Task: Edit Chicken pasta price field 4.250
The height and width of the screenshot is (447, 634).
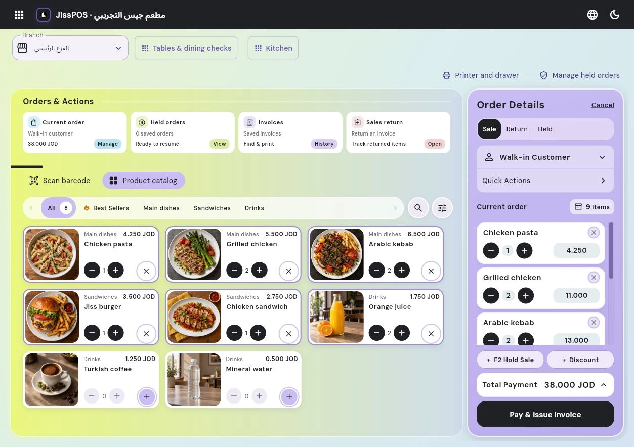Action: point(576,250)
